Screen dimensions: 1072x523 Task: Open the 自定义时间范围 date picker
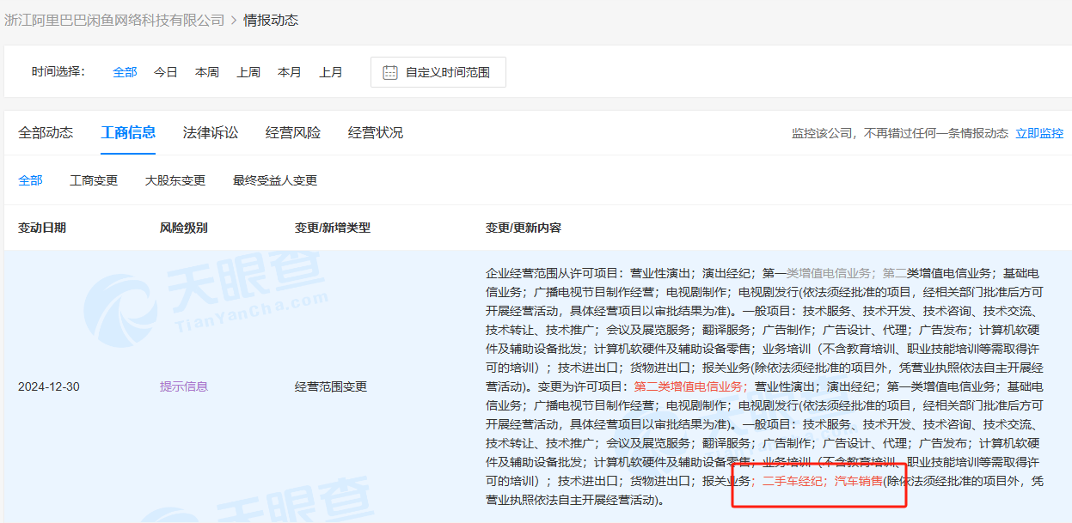tap(438, 72)
